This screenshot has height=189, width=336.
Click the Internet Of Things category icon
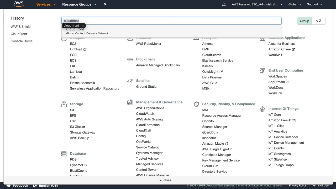(x=262, y=109)
